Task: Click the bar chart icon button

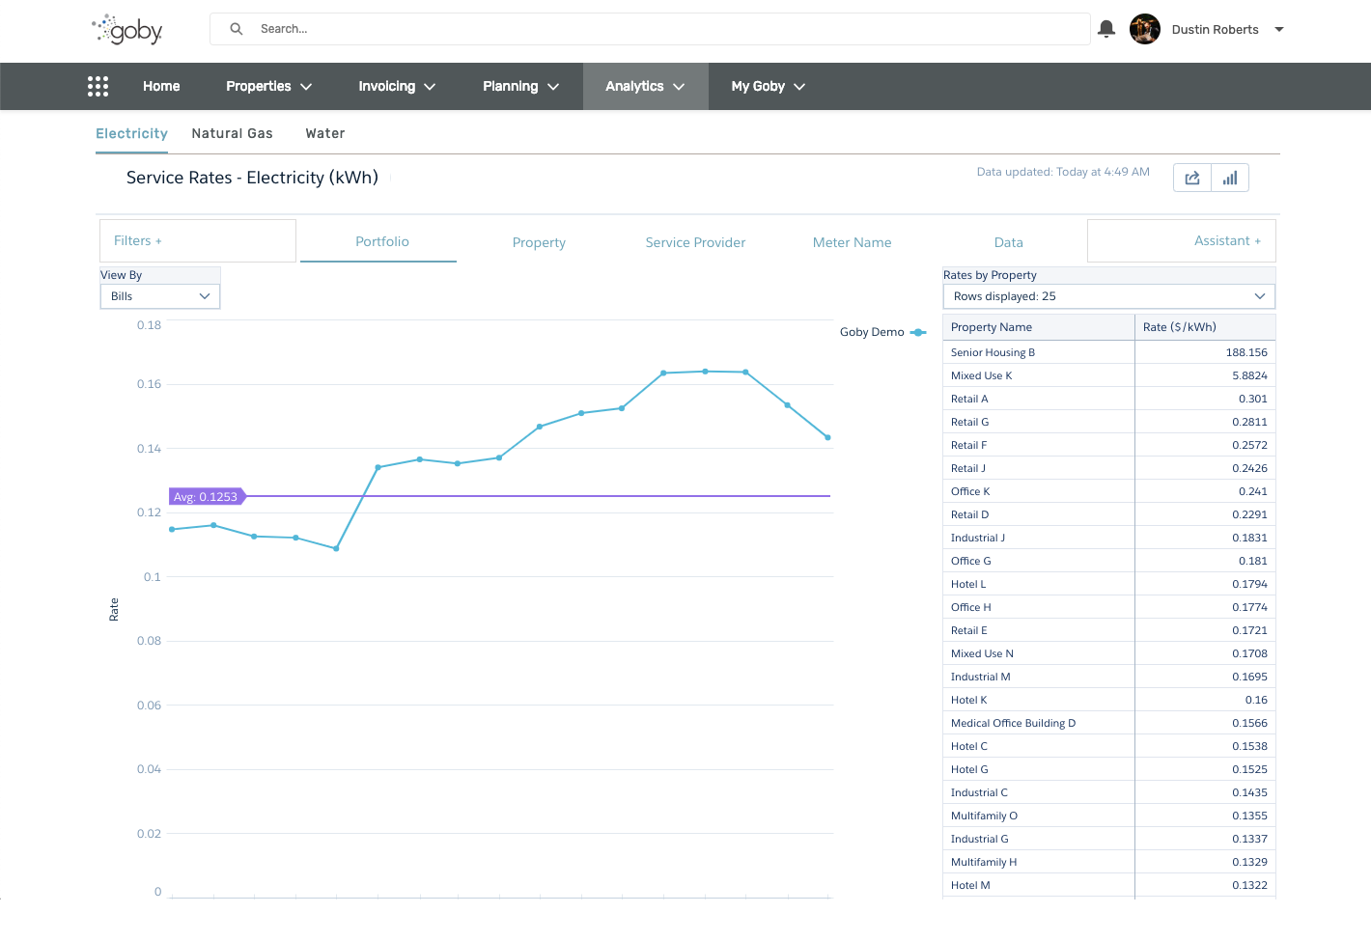Action: point(1230,178)
